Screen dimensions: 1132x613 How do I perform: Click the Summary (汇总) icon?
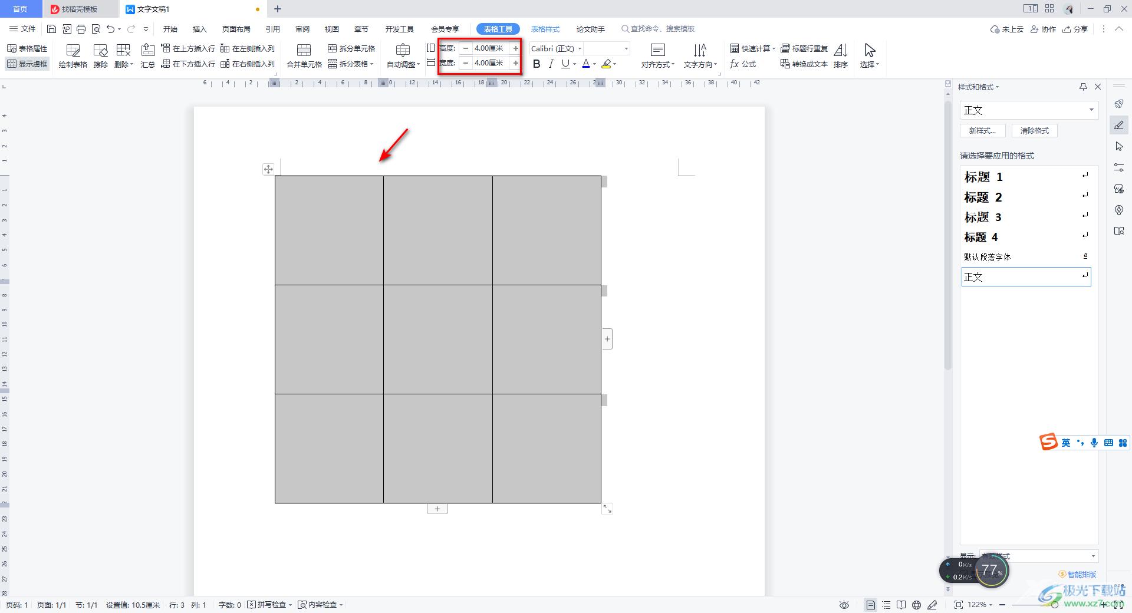point(148,56)
